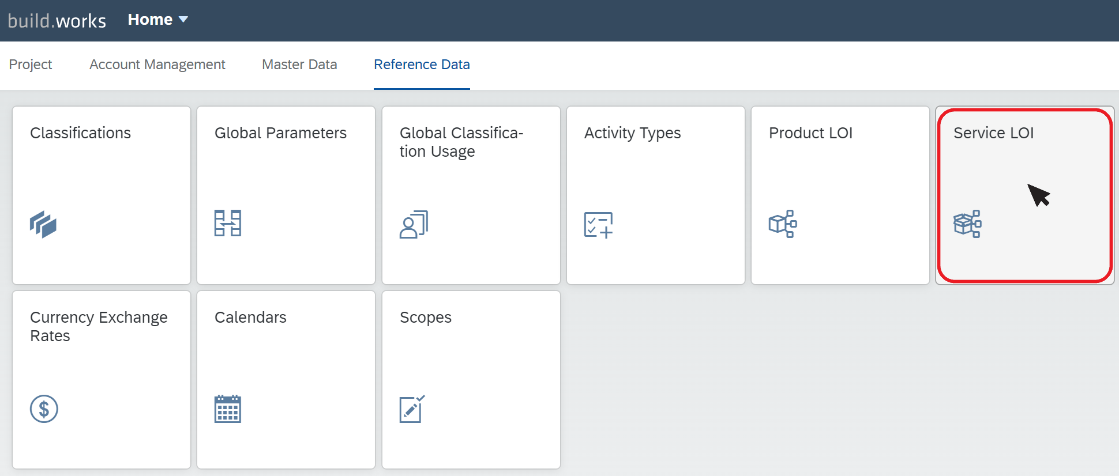1119x476 pixels.
Task: Click the Calendars grid icon
Action: pos(228,409)
